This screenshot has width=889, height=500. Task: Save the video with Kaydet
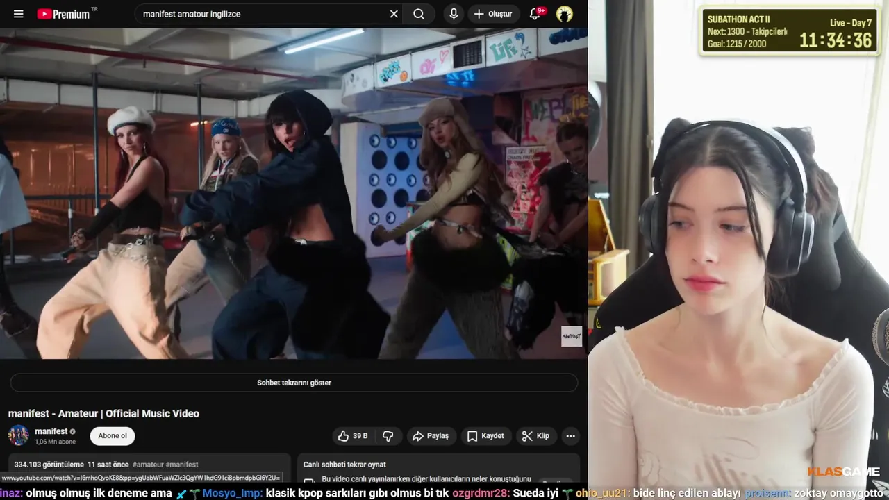485,436
